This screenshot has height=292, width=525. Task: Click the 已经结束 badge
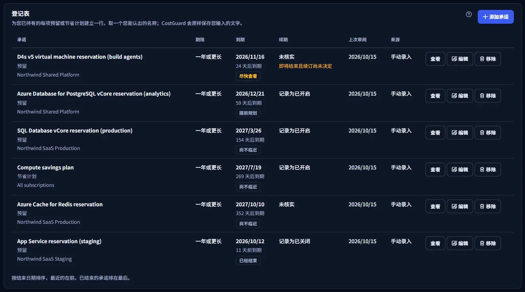click(248, 261)
